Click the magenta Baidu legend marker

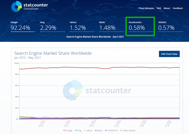pyautogui.click(x=96, y=130)
